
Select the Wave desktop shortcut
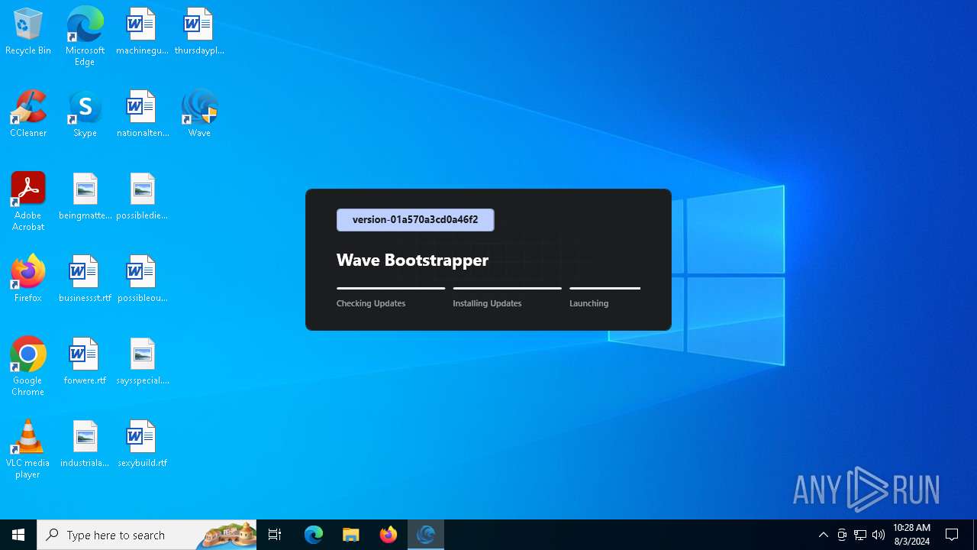pyautogui.click(x=199, y=114)
